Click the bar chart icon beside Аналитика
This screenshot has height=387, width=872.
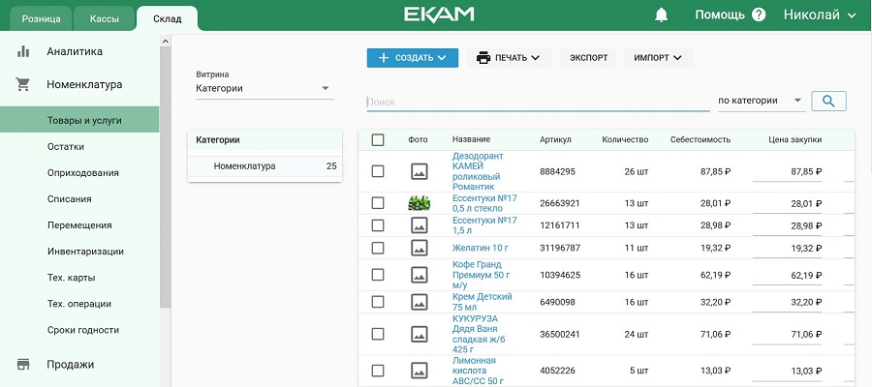click(23, 51)
